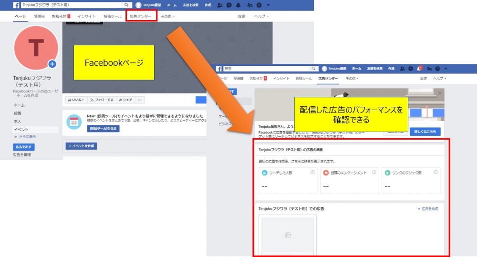The image size is (477, 257).
Task: Select ホーム in the Page left sidebar
Action: point(19,105)
